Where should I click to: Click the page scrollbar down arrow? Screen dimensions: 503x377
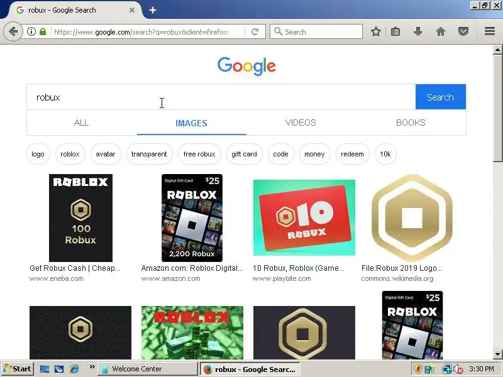(x=497, y=354)
